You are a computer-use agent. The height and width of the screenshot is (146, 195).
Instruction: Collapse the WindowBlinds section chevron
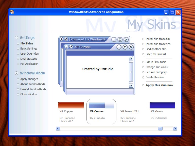tap(16, 73)
